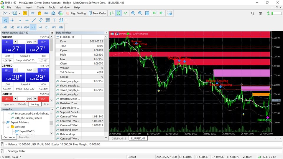
Task: Insert Fibonacci retracement lines
Action: click(48, 20)
